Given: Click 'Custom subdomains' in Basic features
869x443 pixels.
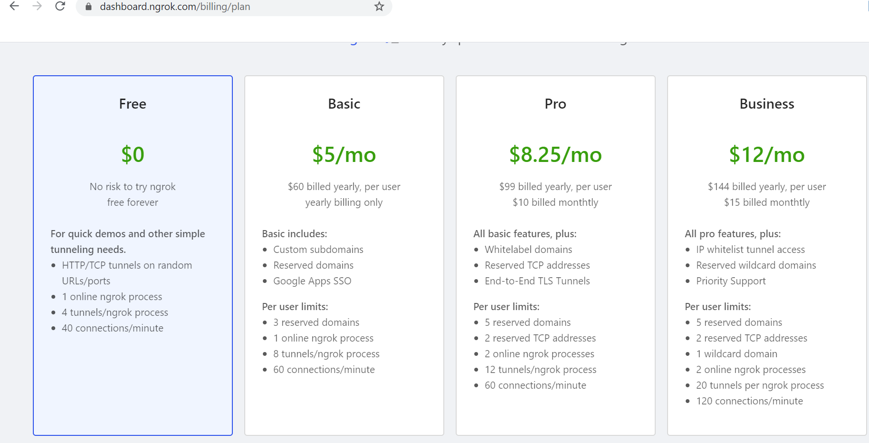Looking at the screenshot, I should pyautogui.click(x=318, y=250).
